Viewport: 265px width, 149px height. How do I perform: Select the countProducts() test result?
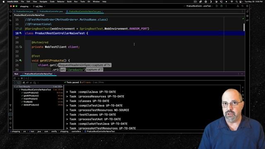pyautogui.click(x=31, y=93)
